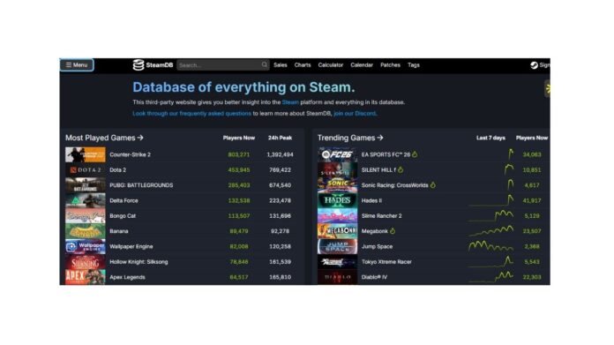This screenshot has height=345, width=614.
Task: Click Hades II 7-day sparkline chart
Action: pos(491,200)
